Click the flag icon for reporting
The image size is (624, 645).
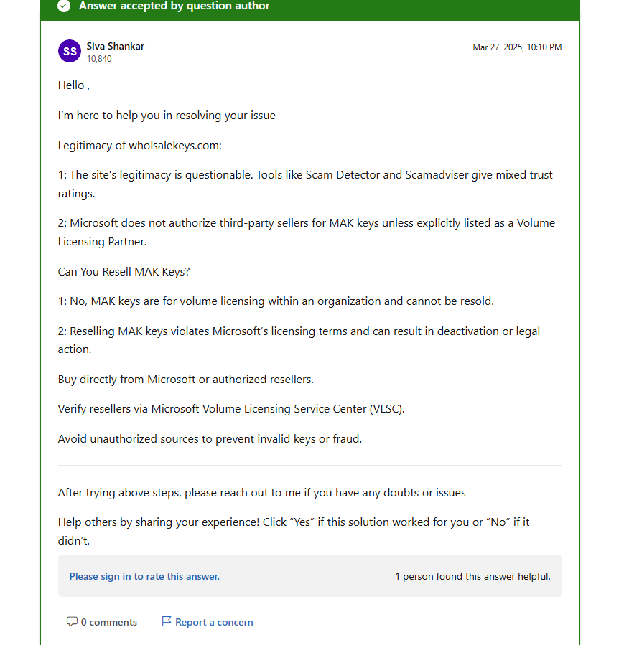tap(167, 621)
